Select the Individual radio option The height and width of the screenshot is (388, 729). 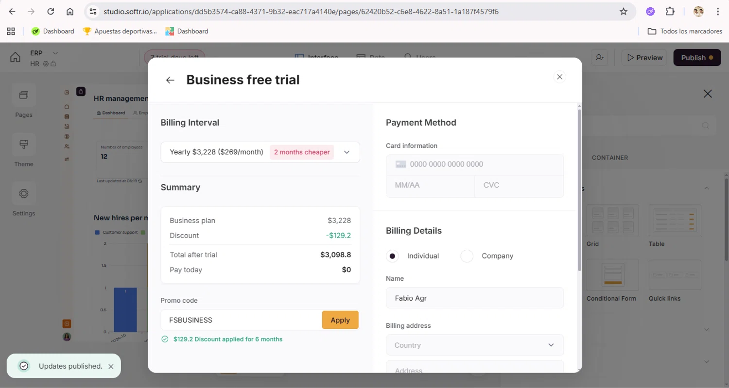(392, 256)
